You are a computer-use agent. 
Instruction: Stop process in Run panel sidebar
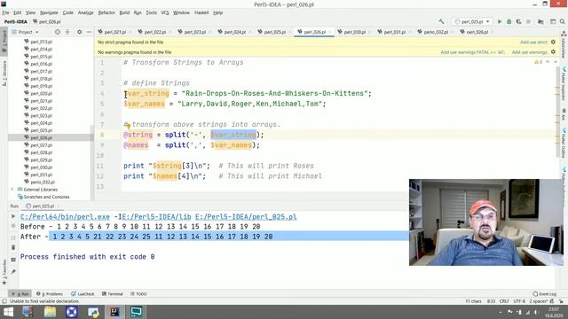click(13, 226)
